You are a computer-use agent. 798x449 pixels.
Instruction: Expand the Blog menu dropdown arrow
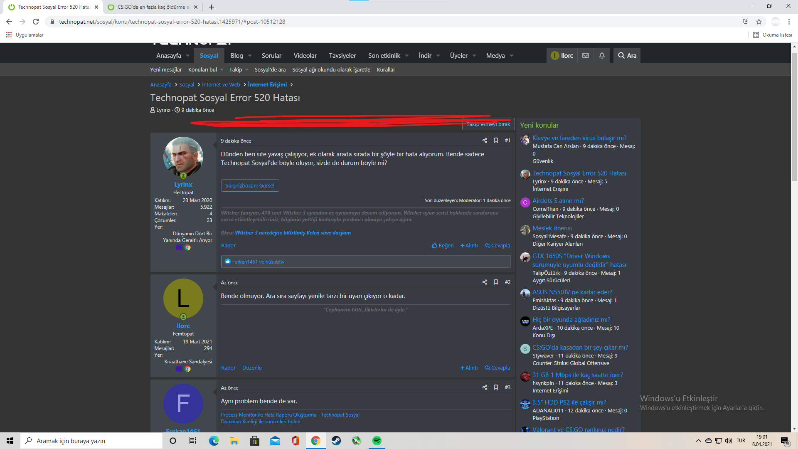point(250,56)
